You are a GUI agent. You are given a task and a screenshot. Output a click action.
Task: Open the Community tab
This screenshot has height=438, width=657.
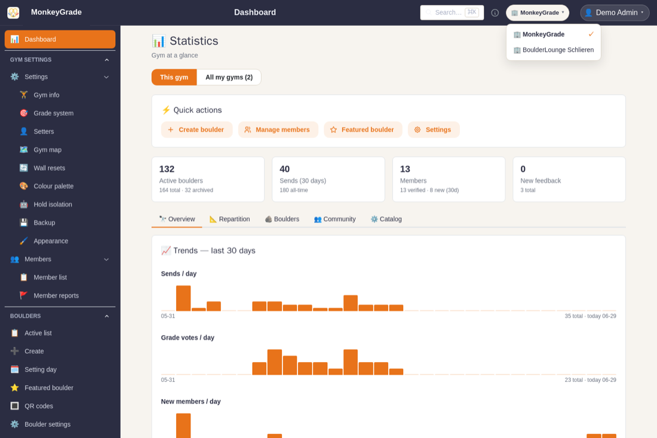coord(335,219)
